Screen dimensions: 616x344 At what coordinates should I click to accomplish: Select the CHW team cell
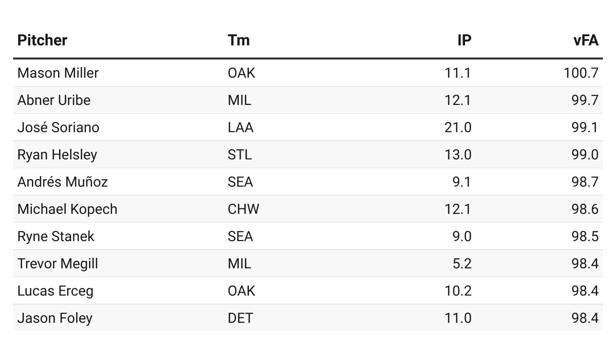tap(243, 209)
